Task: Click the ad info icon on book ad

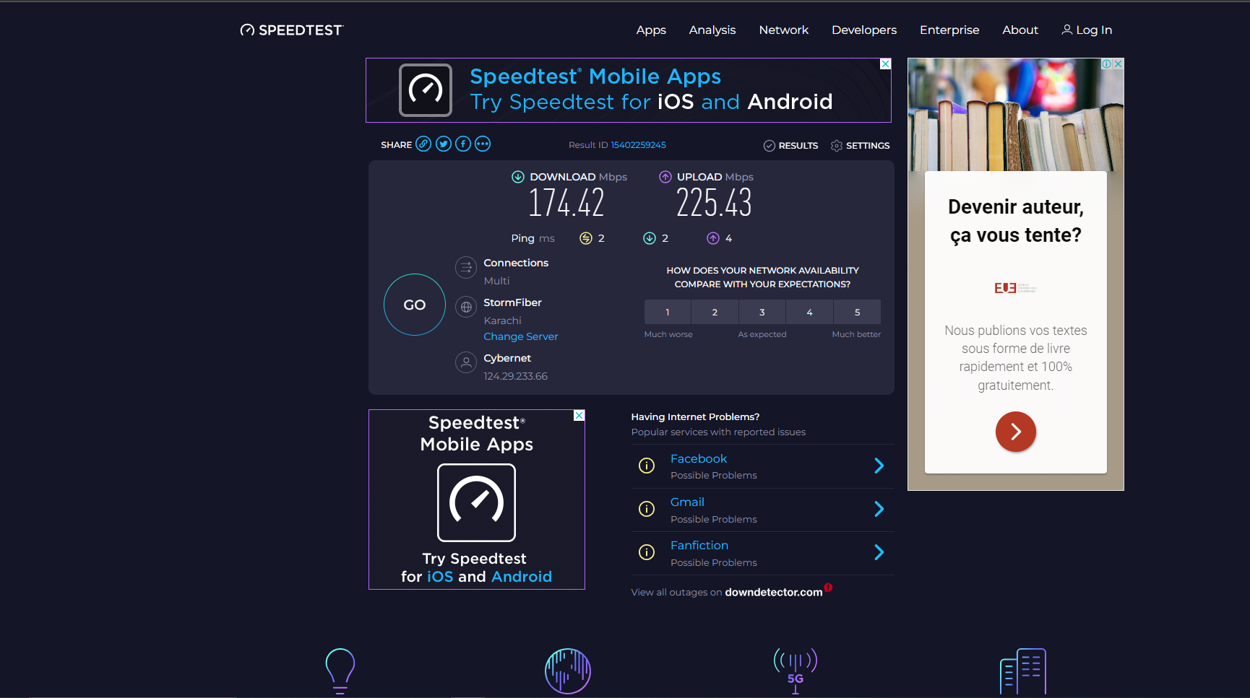Action: [1106, 64]
